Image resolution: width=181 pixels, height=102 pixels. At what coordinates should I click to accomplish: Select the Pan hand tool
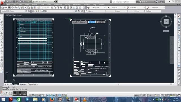click(x=52, y=8)
